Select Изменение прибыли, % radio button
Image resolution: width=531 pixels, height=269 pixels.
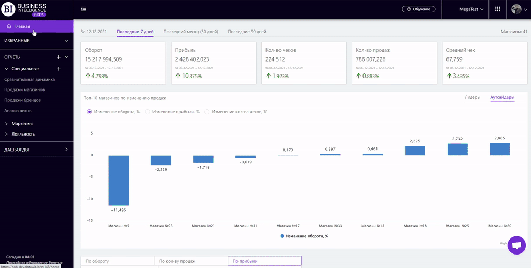pyautogui.click(x=148, y=112)
